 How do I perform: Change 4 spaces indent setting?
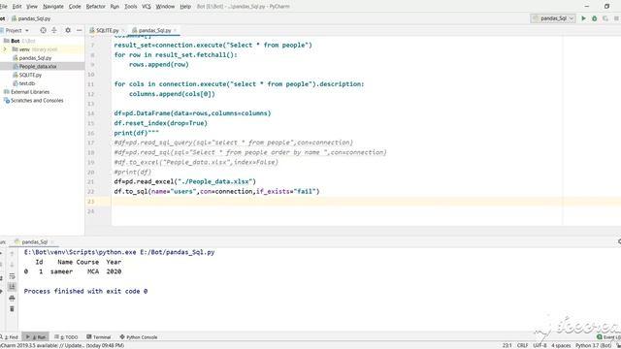point(561,345)
